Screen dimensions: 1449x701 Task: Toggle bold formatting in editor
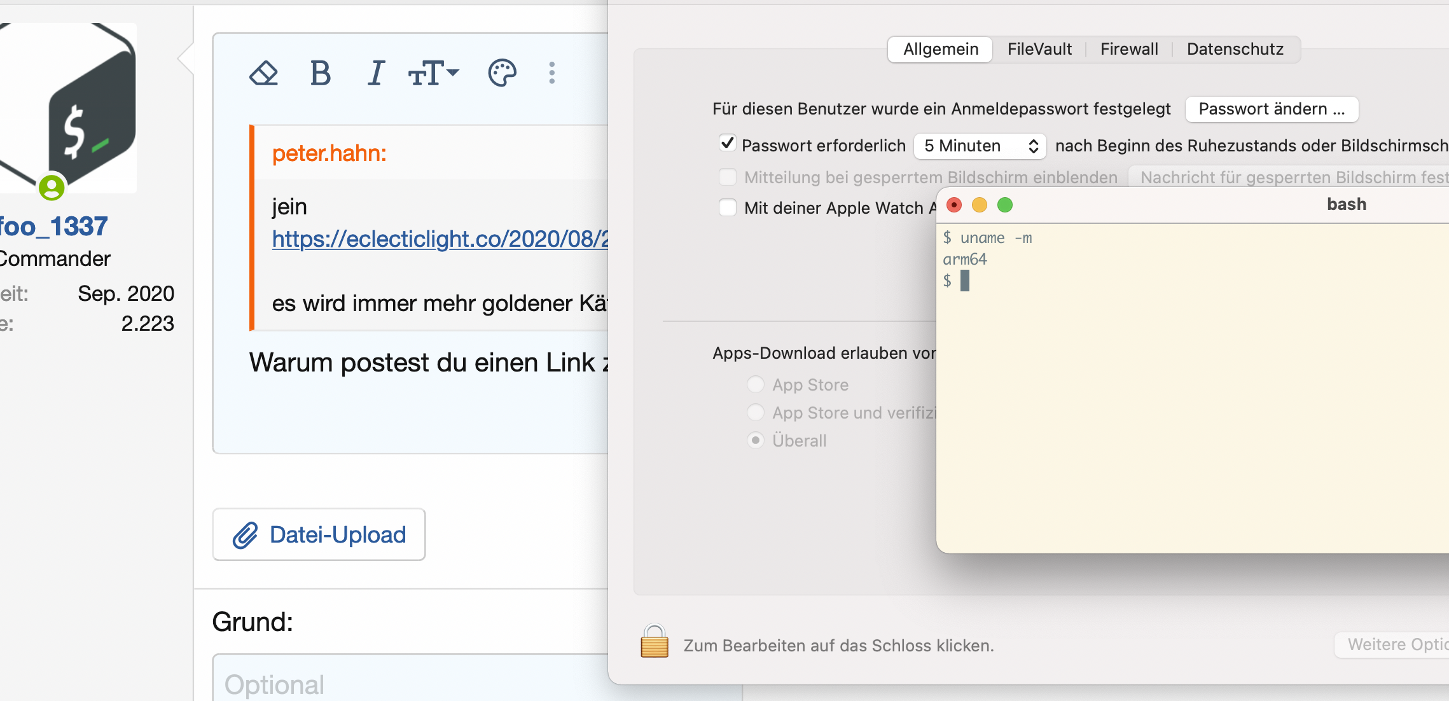pyautogui.click(x=320, y=73)
